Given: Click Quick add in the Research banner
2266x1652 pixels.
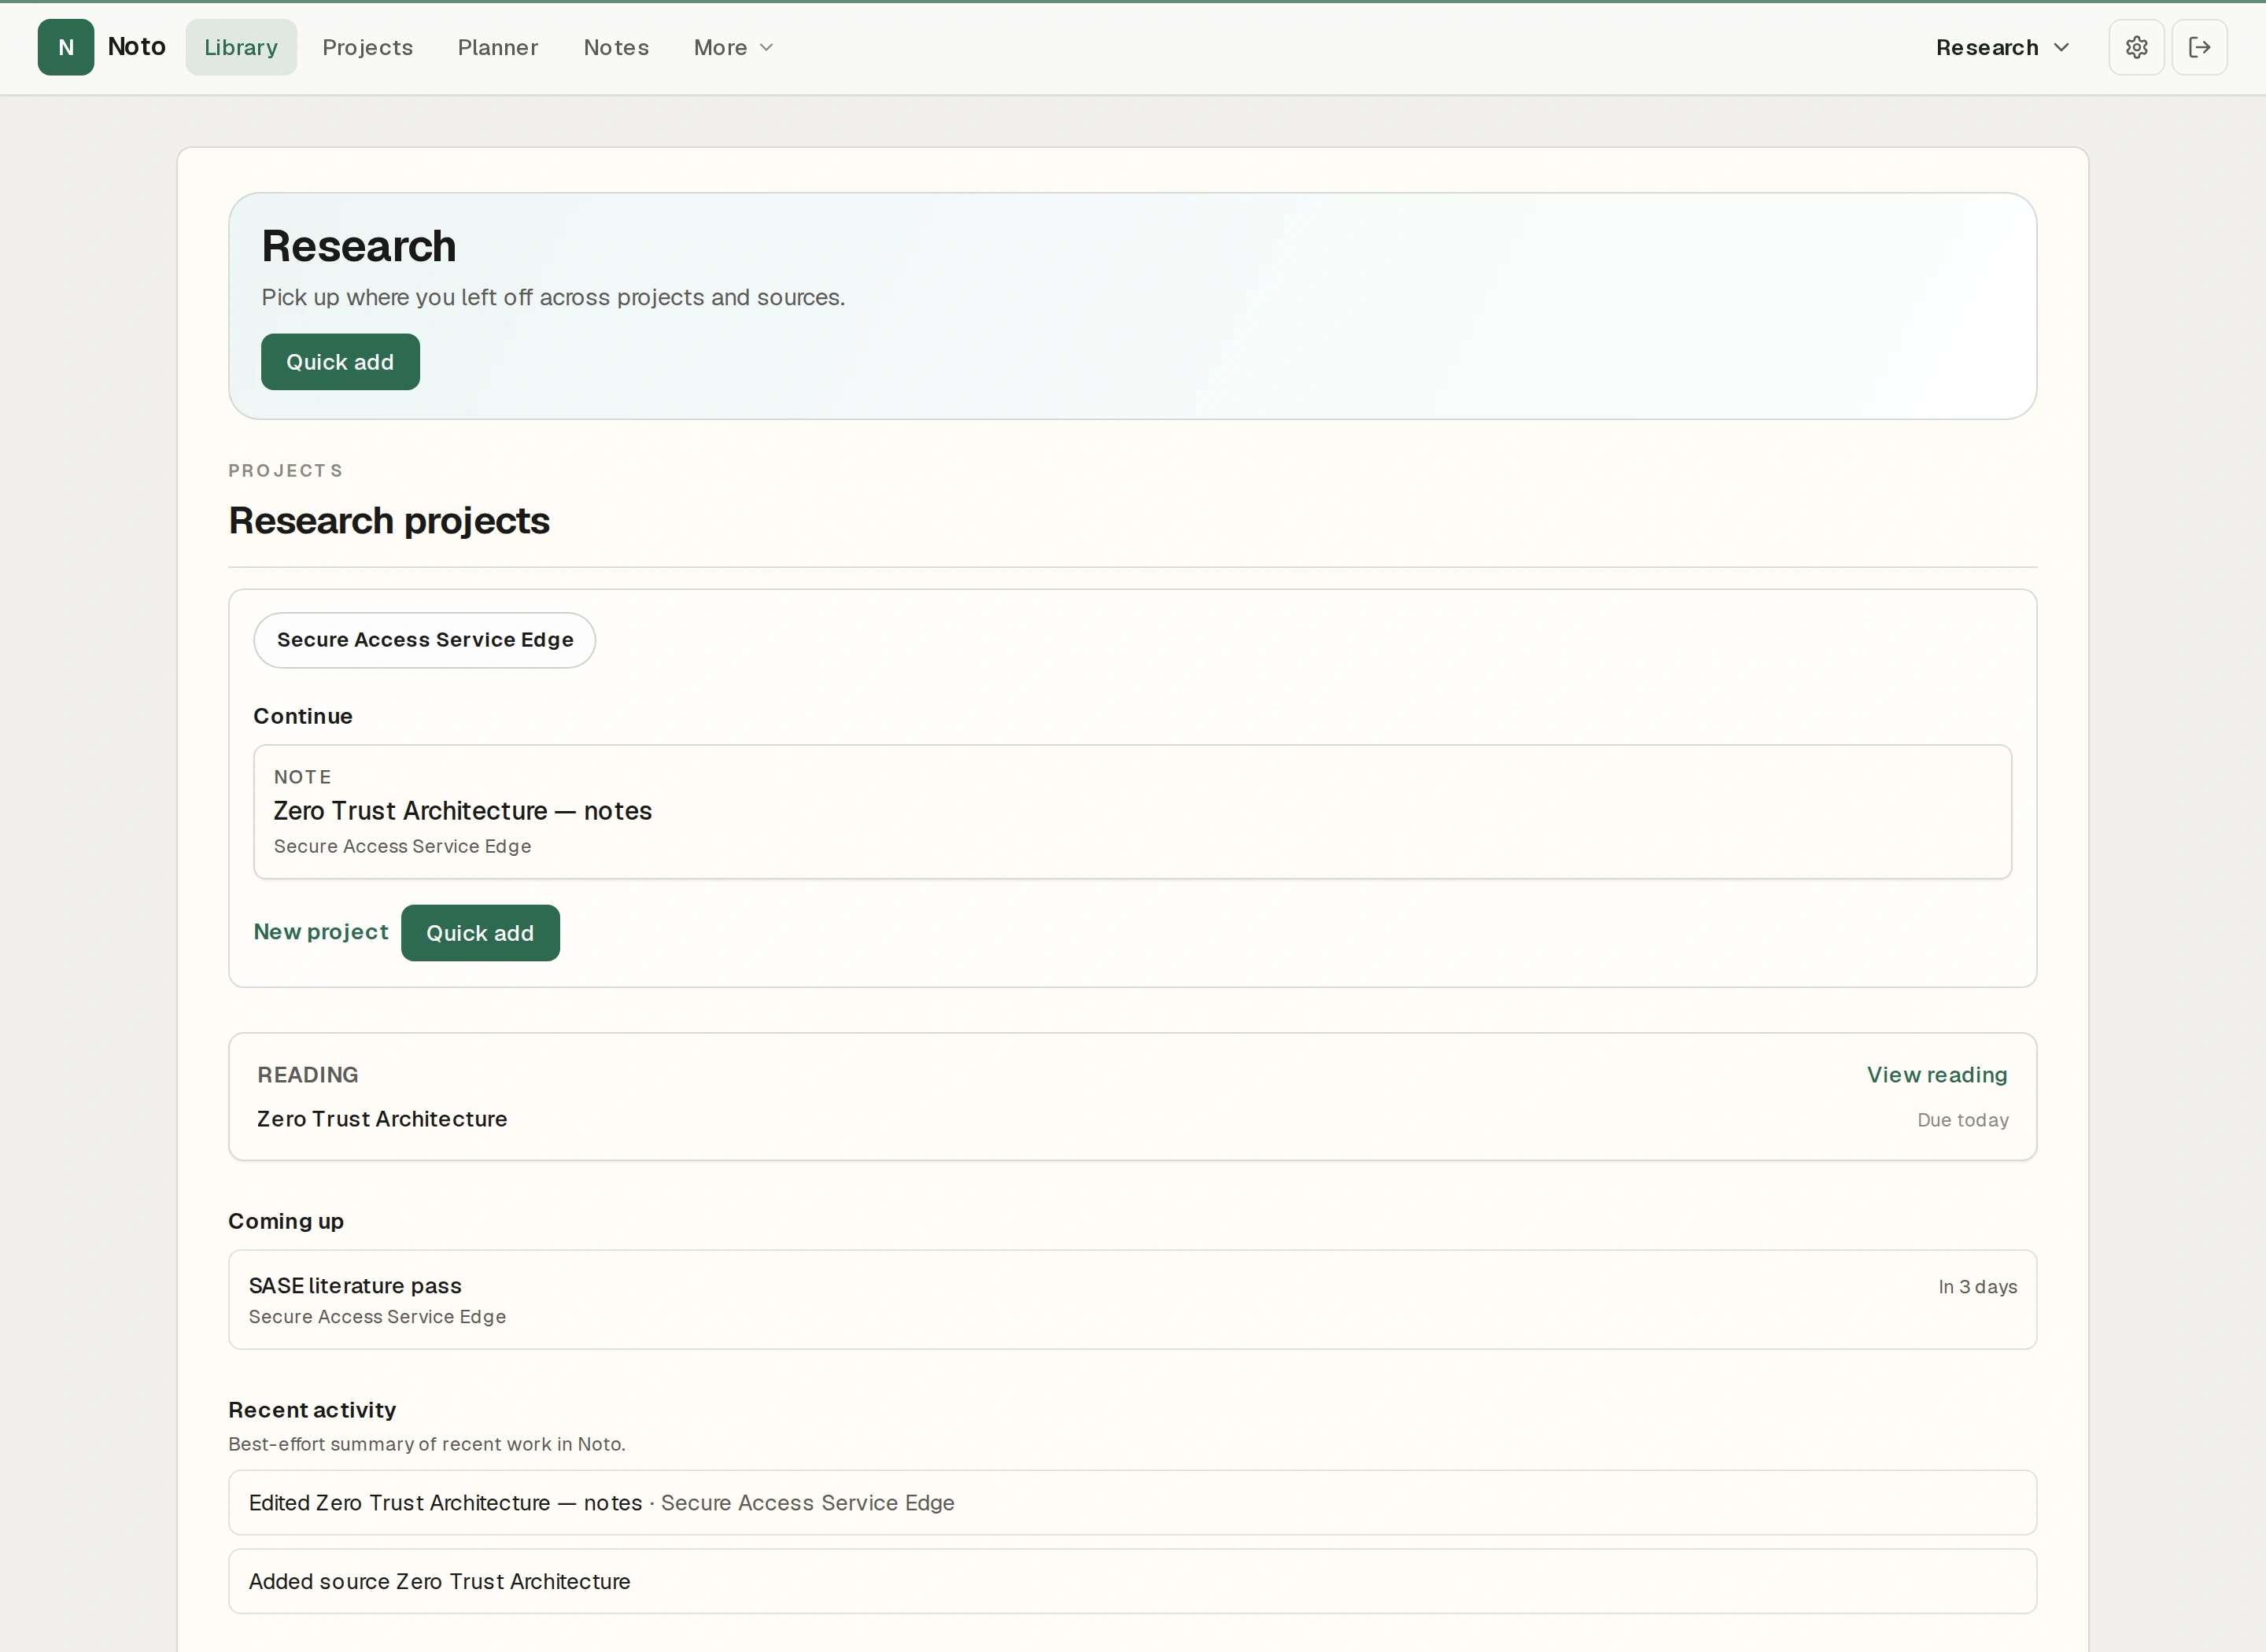Looking at the screenshot, I should click(x=340, y=362).
